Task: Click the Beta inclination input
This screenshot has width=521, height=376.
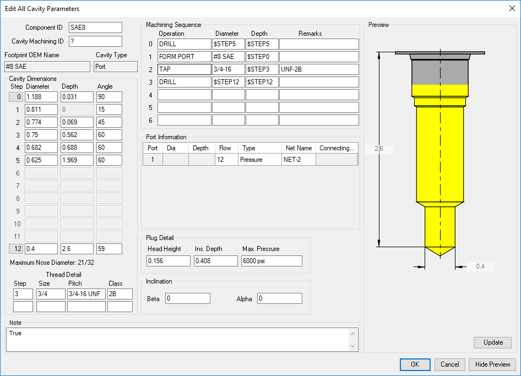Action: [188, 298]
